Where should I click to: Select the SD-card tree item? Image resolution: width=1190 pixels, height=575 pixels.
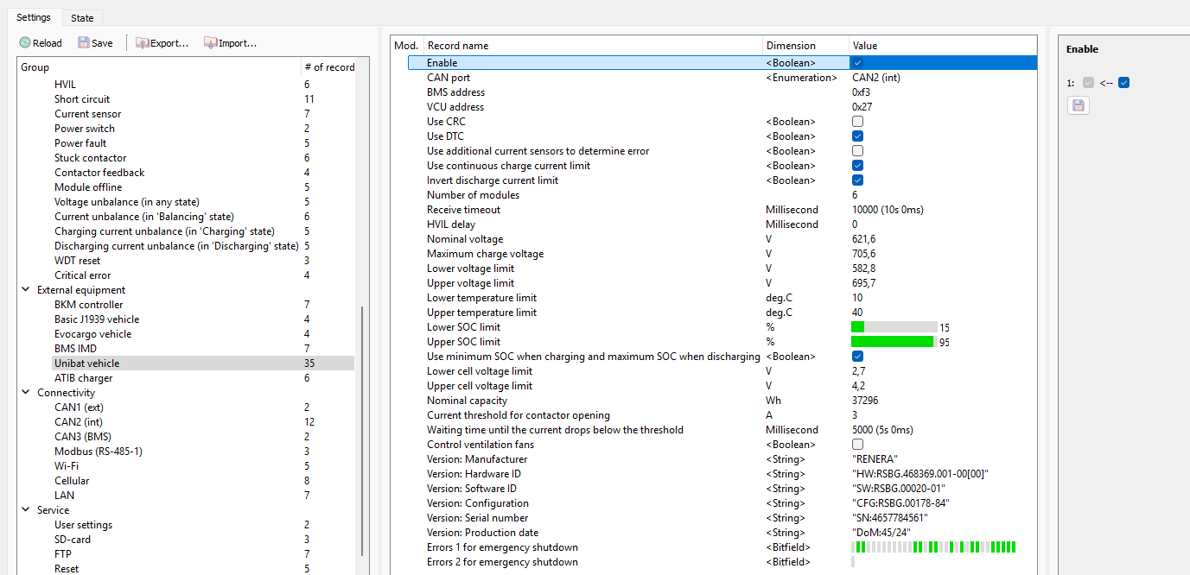click(x=72, y=540)
